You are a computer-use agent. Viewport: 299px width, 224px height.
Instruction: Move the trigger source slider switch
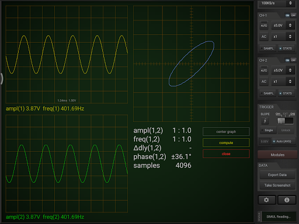(x=285, y=121)
